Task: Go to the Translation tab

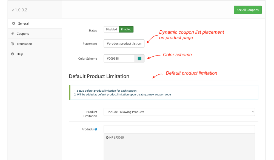Action: (x=24, y=44)
